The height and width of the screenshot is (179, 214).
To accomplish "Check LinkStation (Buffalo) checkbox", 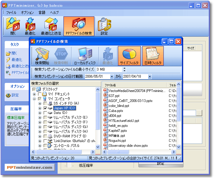I will coord(45,141).
